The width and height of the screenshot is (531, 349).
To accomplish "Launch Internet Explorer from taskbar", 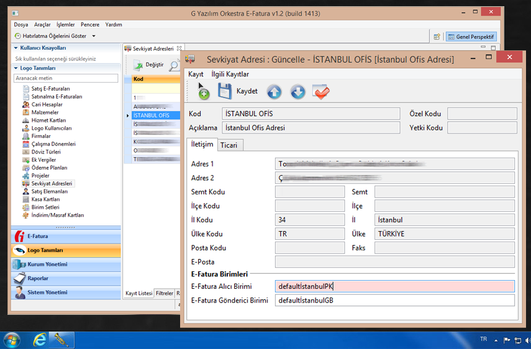I will (40, 340).
